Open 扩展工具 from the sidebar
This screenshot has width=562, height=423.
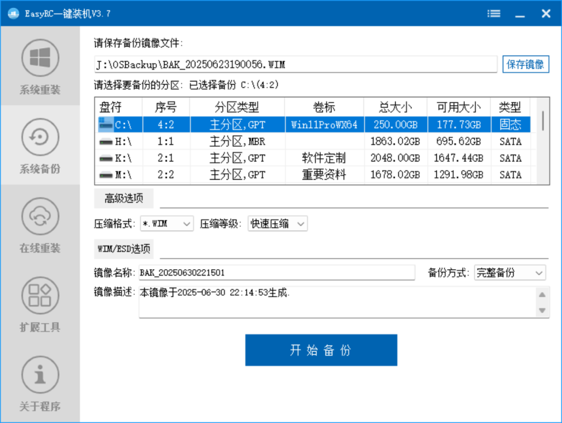[x=40, y=305]
